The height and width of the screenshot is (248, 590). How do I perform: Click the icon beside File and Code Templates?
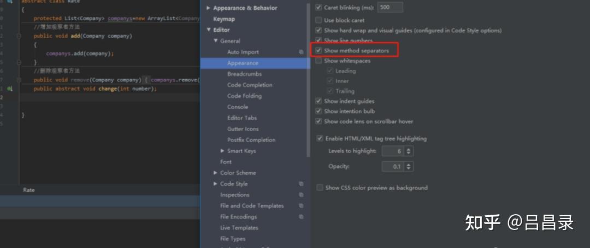301,206
